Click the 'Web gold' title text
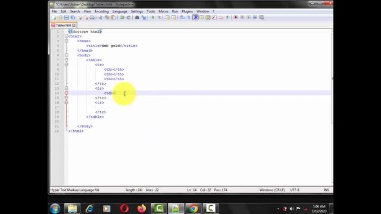Screen dimensions: 381x214 click(x=111, y=46)
